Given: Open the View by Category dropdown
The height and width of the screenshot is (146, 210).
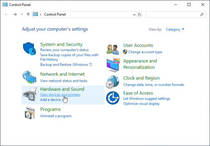Looking at the screenshot, I should click(175, 29).
